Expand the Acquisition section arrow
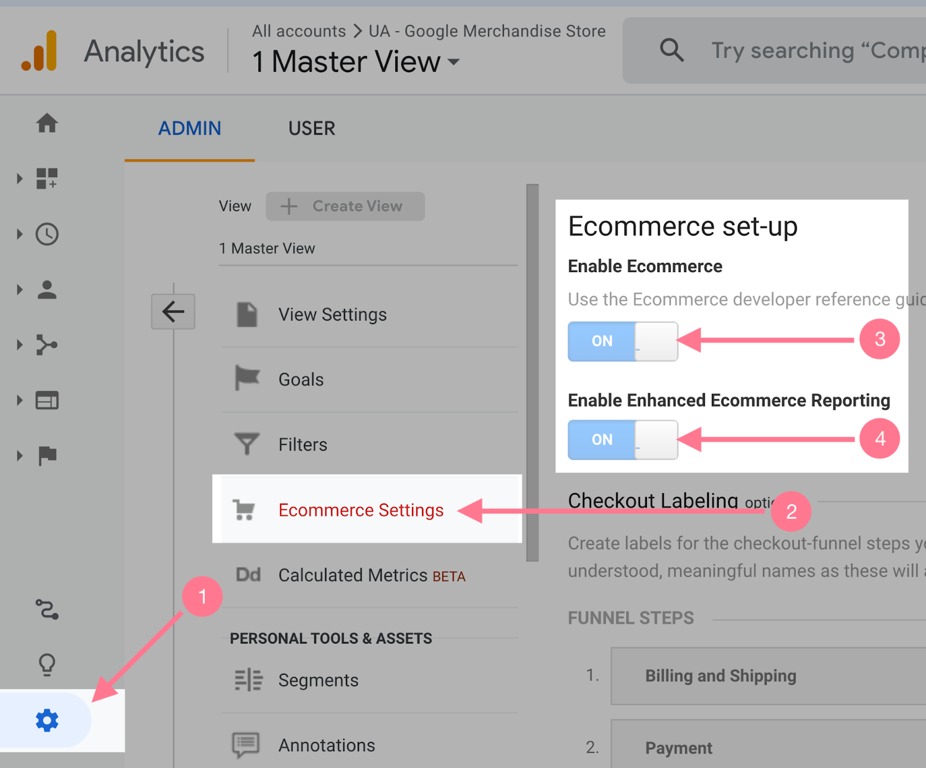Viewport: 926px width, 768px height. click(x=20, y=345)
